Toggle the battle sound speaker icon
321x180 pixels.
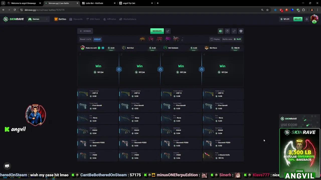coord(220,31)
